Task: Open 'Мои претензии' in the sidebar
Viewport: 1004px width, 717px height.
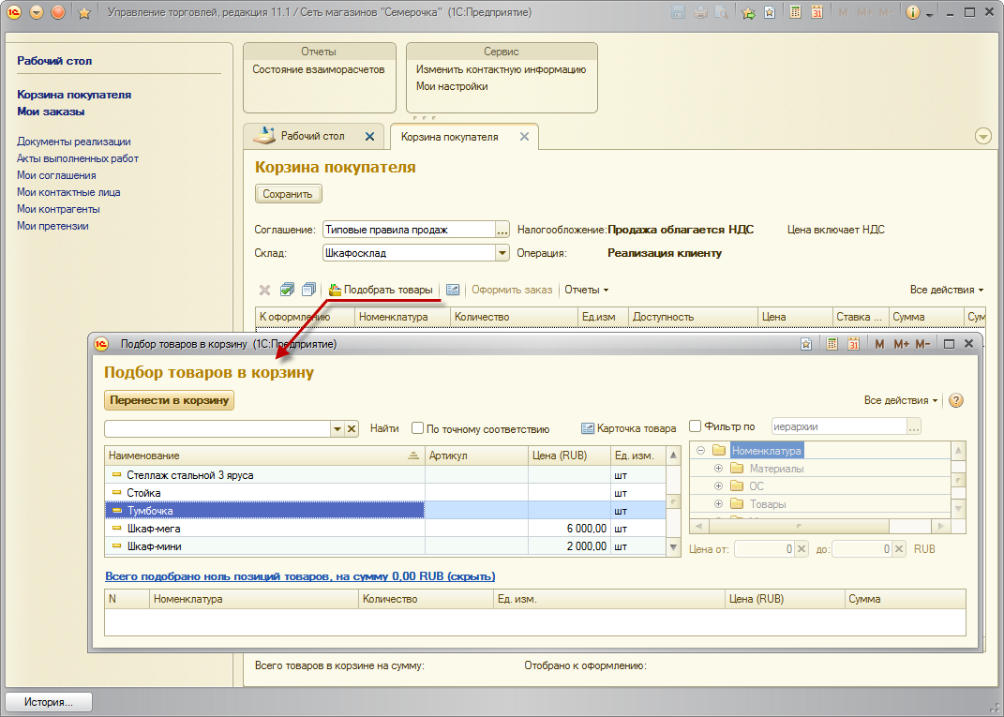Action: pos(52,225)
